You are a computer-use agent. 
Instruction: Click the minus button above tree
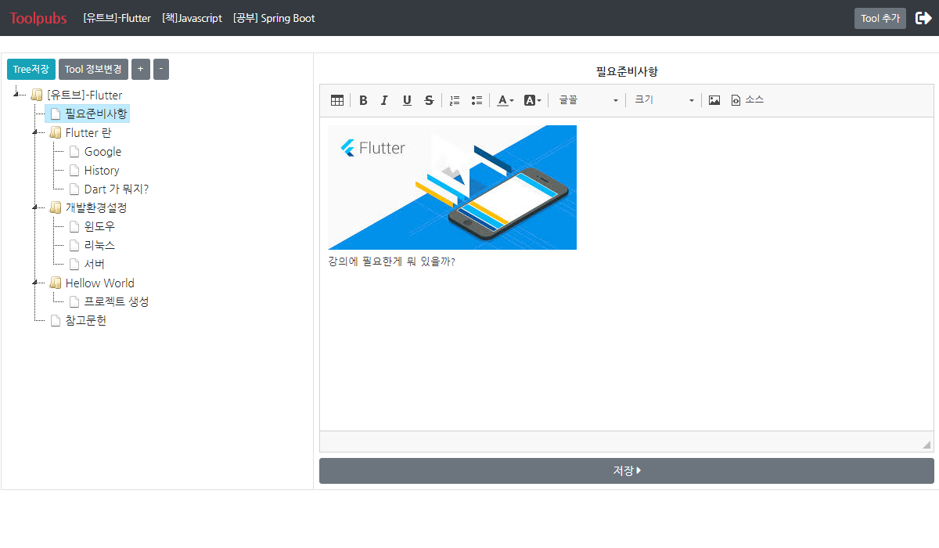point(161,70)
